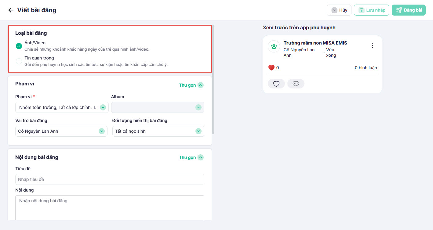Collapse the Nội dung bài đăng section
This screenshot has width=433, height=230.
[191, 157]
